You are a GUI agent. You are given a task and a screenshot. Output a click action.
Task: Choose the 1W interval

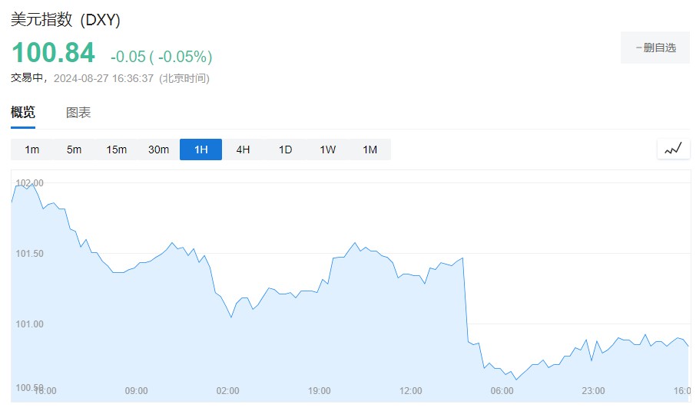click(x=328, y=149)
